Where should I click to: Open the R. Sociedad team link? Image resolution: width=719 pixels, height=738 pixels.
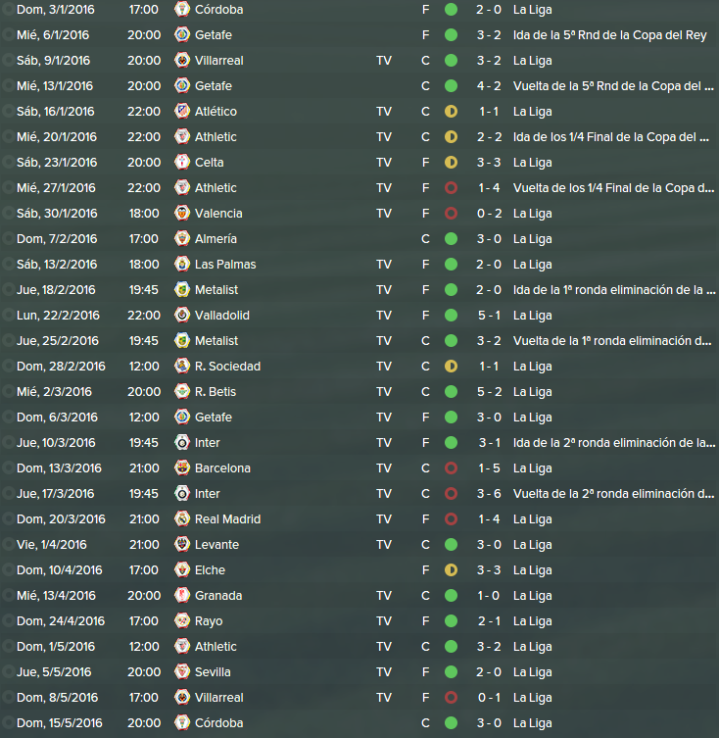[227, 367]
